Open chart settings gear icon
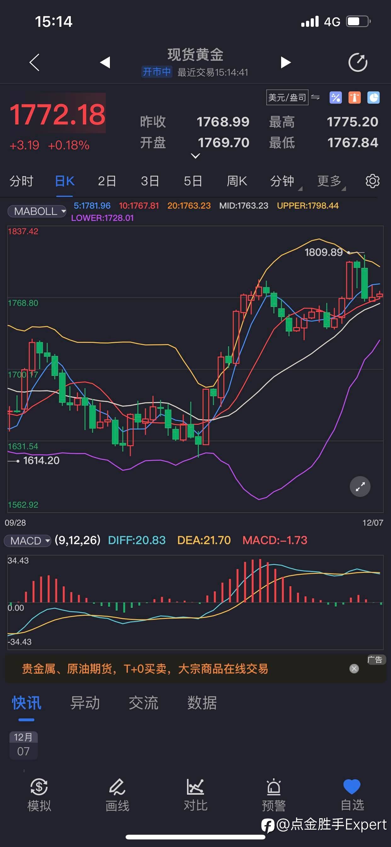391x847 pixels. 372,181
